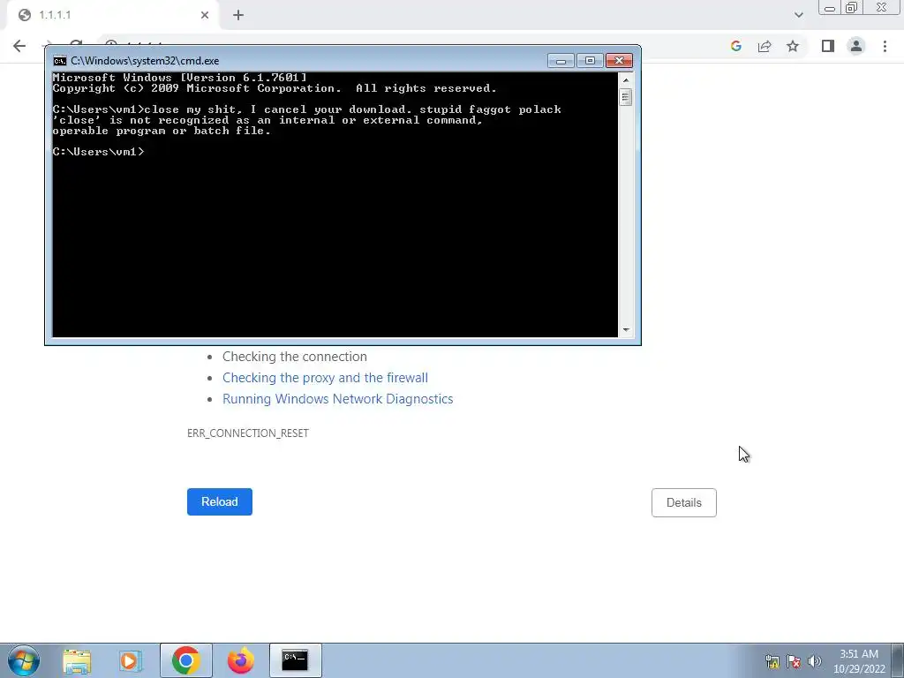The image size is (904, 678).
Task: Open the taskbar clock showing 3:51 AM
Action: coord(859,661)
